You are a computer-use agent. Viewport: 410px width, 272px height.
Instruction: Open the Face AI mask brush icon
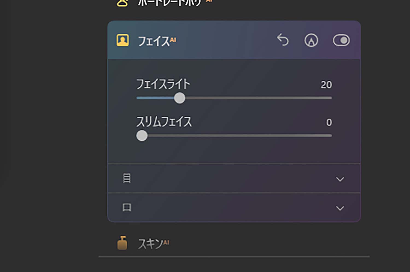coord(311,40)
